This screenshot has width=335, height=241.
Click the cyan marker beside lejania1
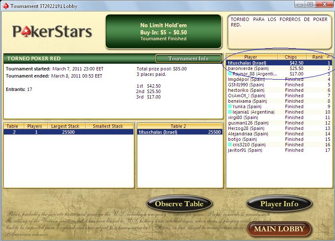coord(230,112)
